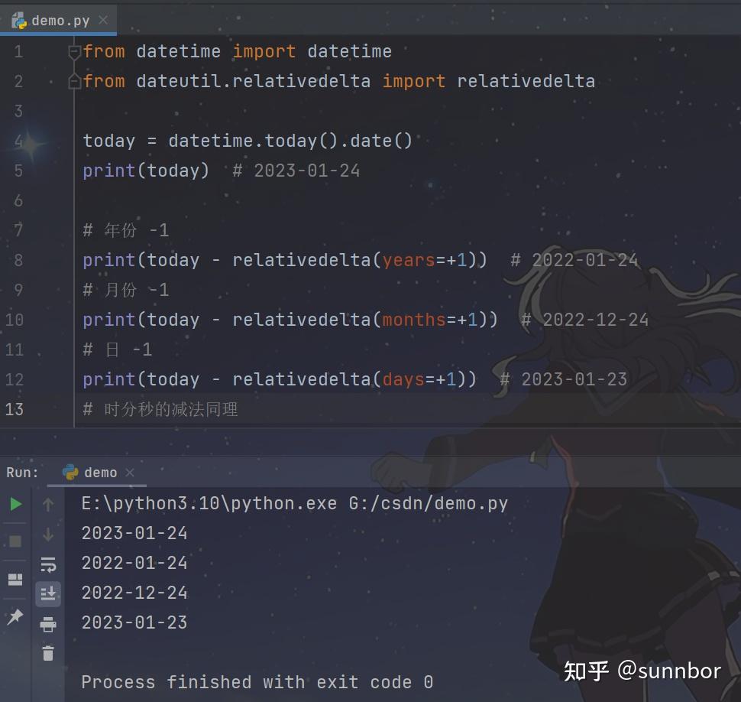Click the Python icon on demo run tab

[70, 472]
